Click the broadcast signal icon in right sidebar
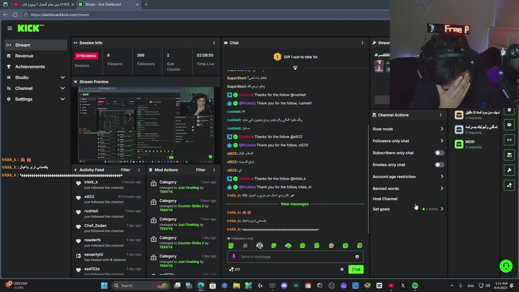 509,140
